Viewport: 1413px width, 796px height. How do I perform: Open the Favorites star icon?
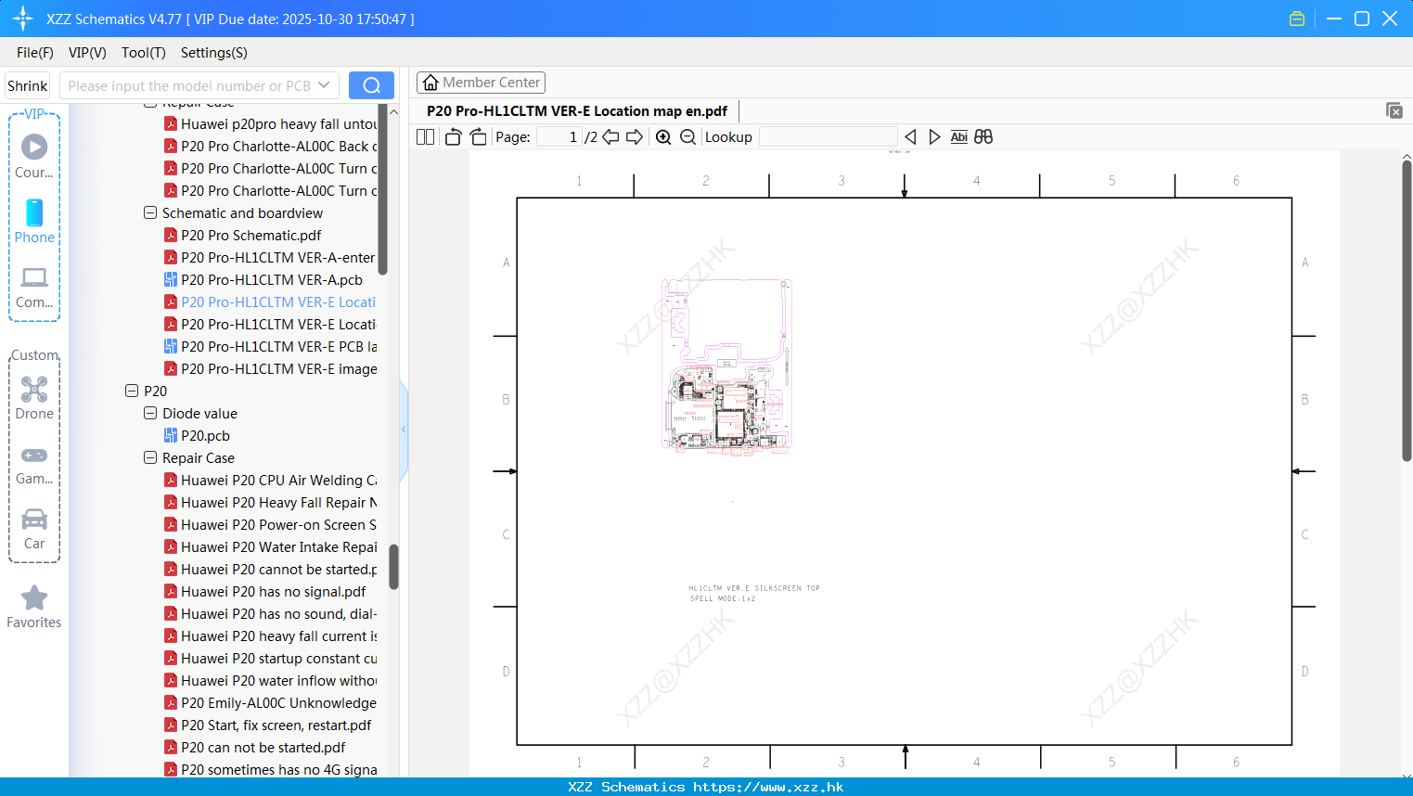tap(34, 607)
